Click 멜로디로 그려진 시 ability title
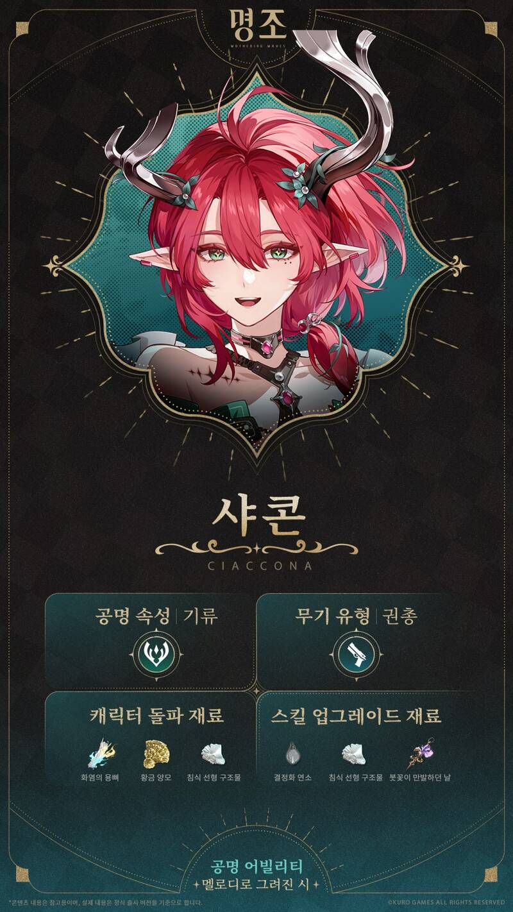Image resolution: width=513 pixels, height=912 pixels. pos(256,886)
